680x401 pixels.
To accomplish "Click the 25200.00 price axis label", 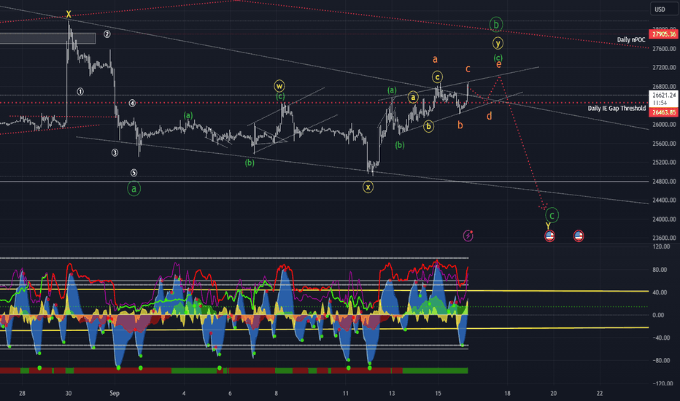I will coord(663,162).
